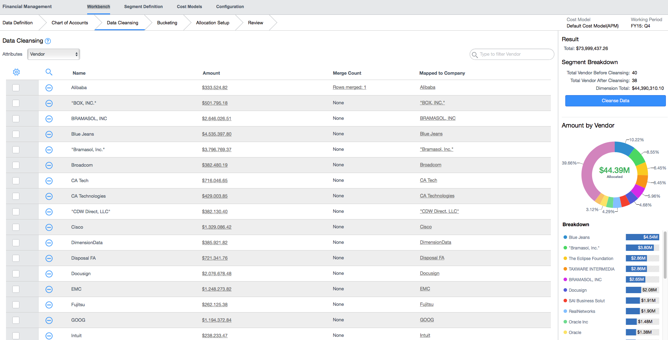Click the RealNetworks breakdown entry
668x340 pixels.
point(582,311)
